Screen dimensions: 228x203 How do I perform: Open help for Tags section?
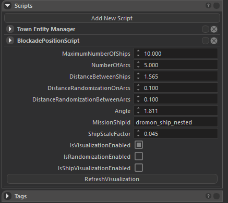tap(208, 196)
